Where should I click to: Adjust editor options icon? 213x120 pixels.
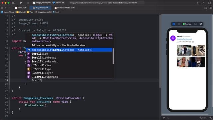pos(206,8)
